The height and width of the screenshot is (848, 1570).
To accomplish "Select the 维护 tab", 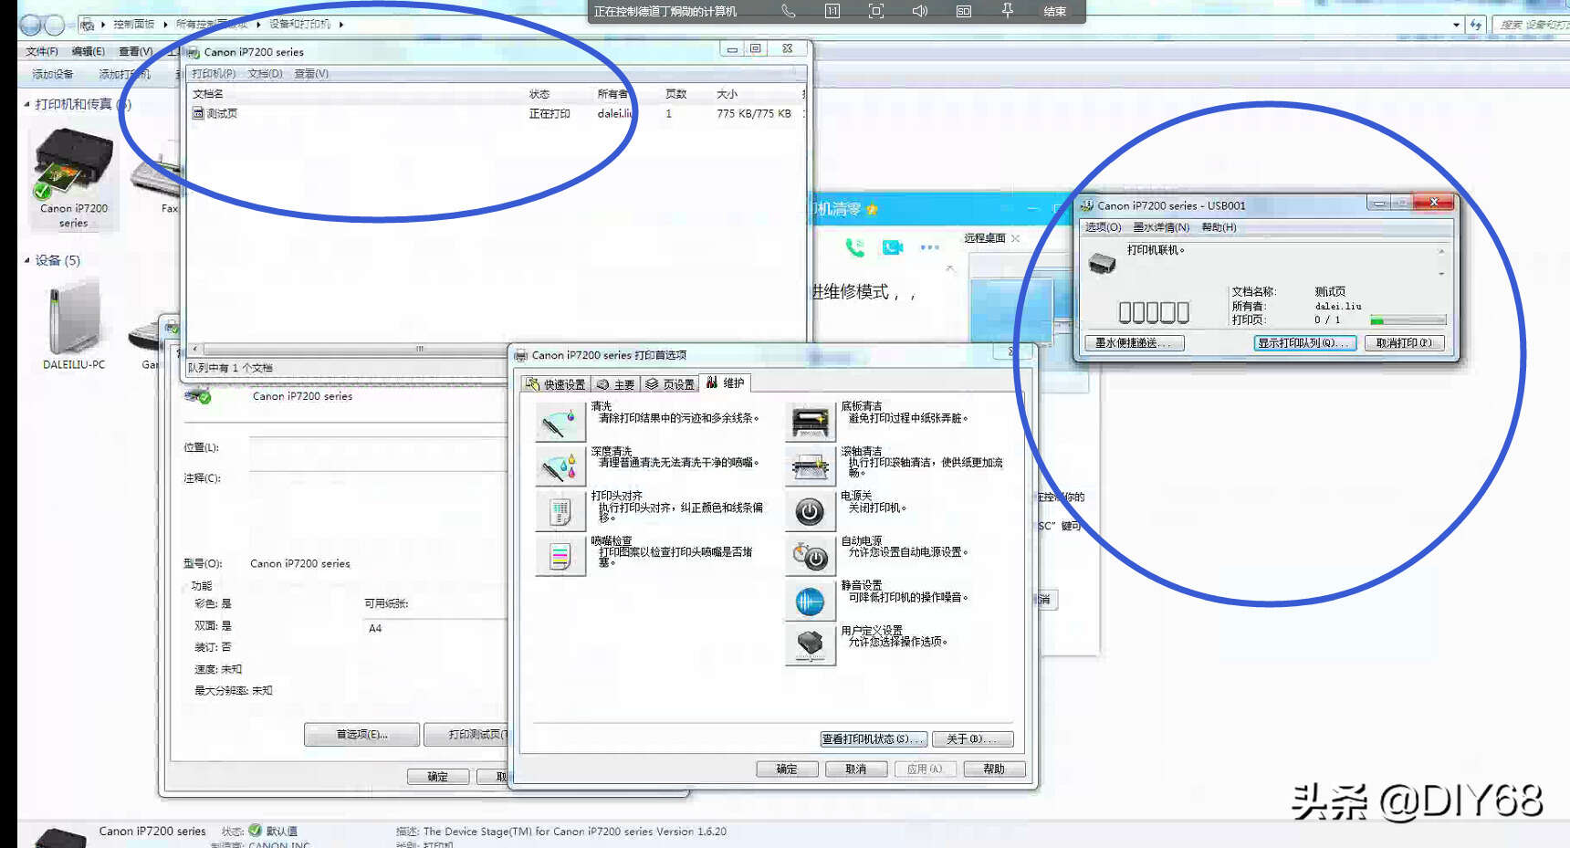I will (x=726, y=382).
